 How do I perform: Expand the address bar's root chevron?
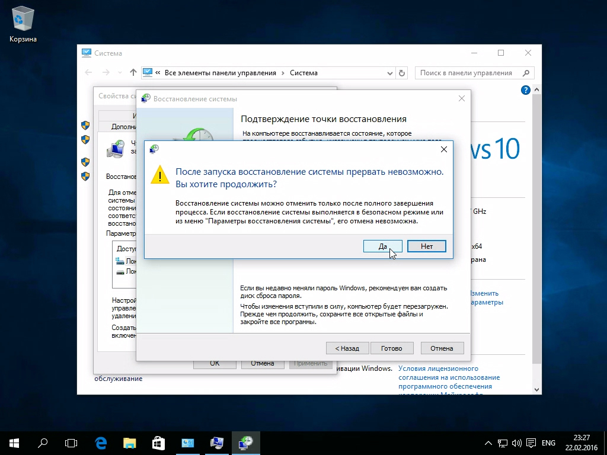[158, 73]
